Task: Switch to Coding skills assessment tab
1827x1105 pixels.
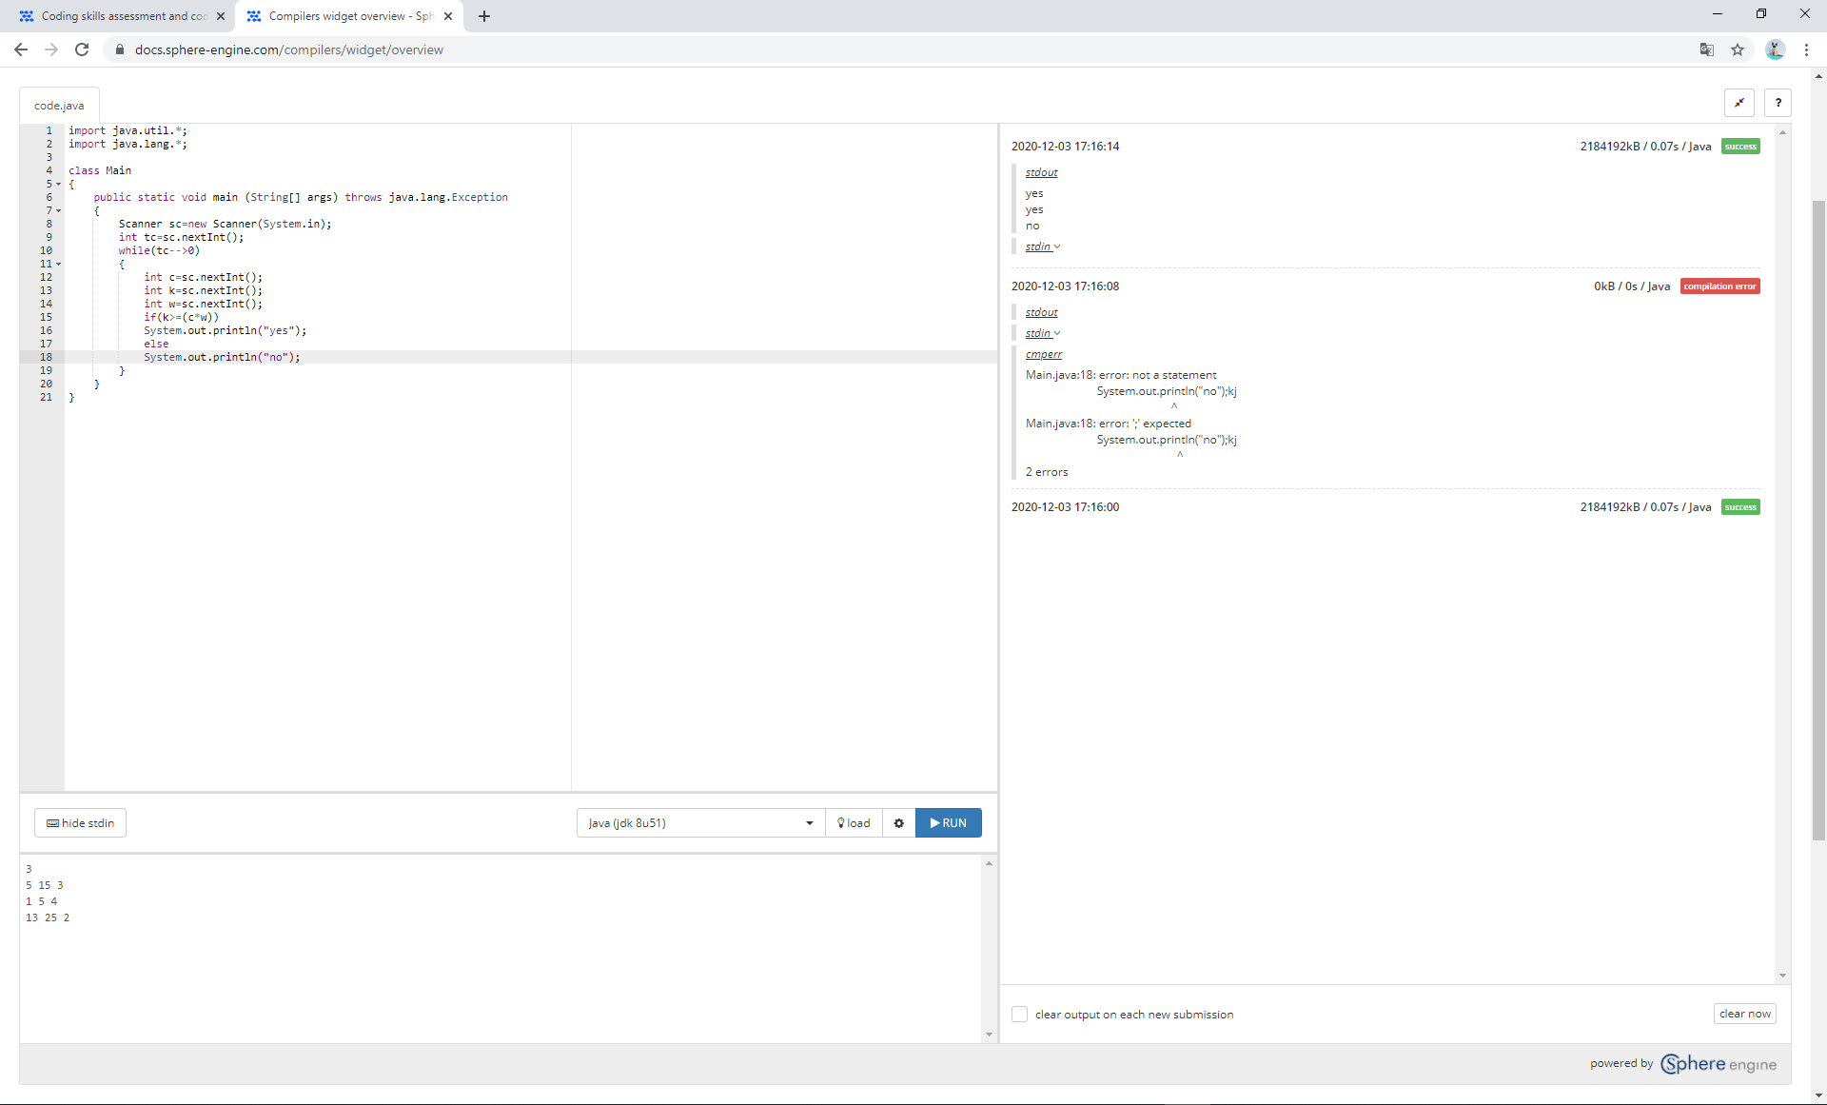Action: (x=124, y=16)
